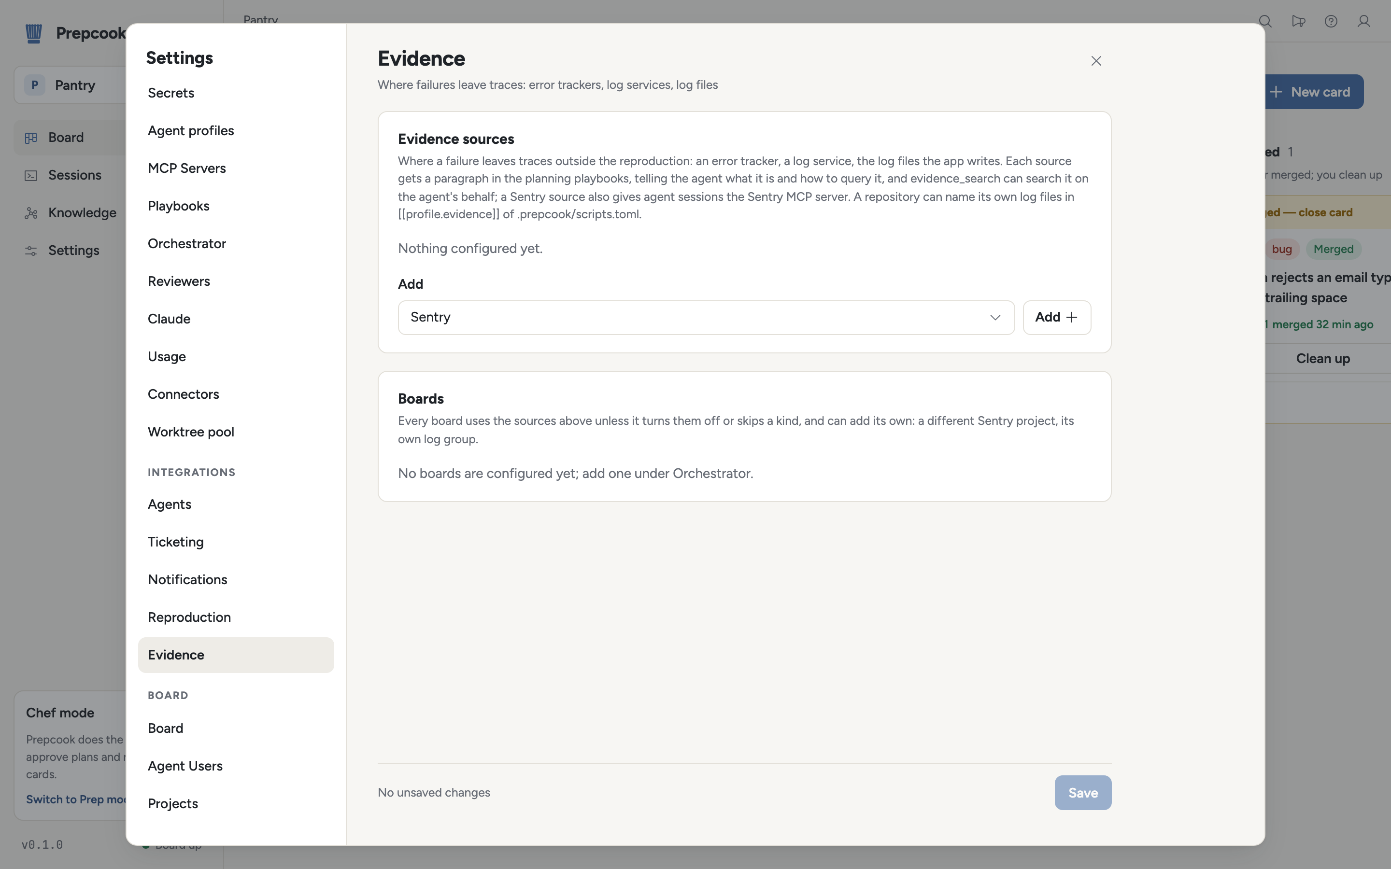Select the Evidence settings item
The image size is (1391, 869).
tap(236, 655)
